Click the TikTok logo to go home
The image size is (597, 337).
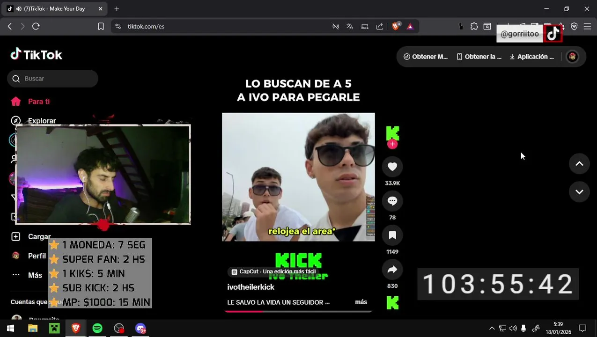37,55
